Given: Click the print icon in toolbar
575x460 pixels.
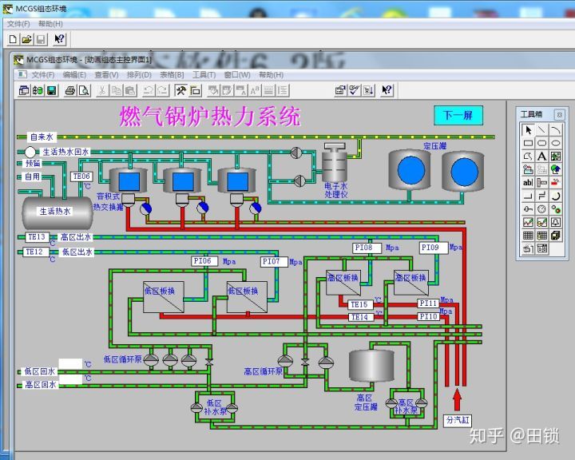Looking at the screenshot, I should pyautogui.click(x=70, y=90).
